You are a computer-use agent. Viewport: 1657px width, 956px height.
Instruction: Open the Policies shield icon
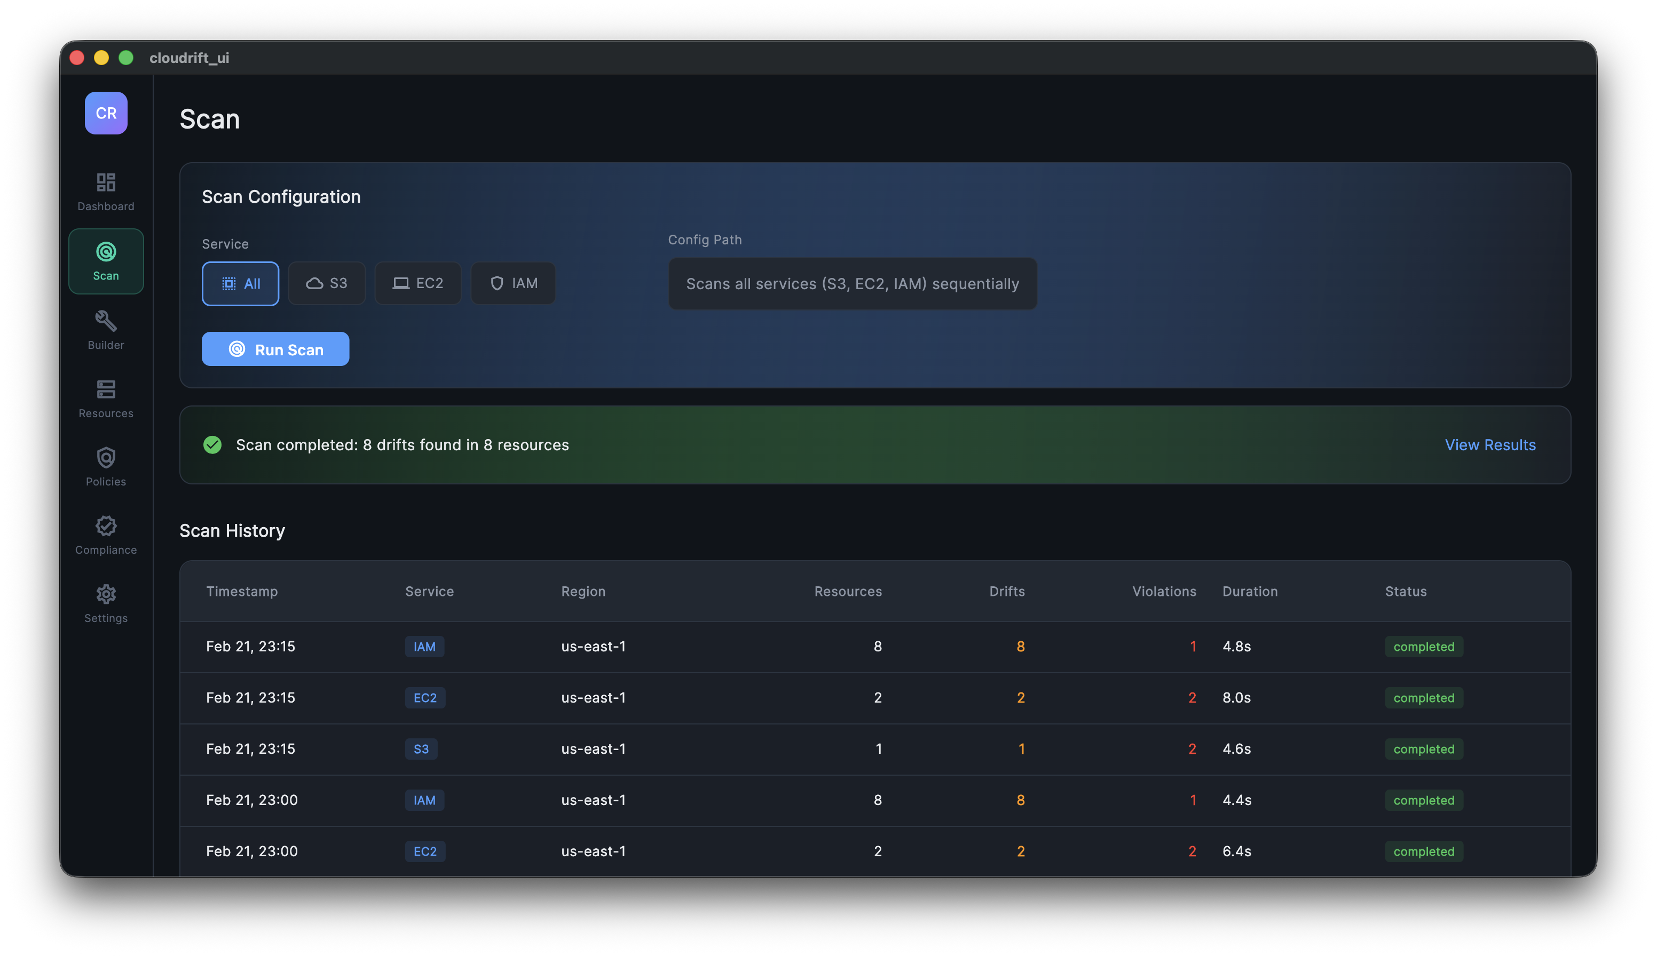106,466
